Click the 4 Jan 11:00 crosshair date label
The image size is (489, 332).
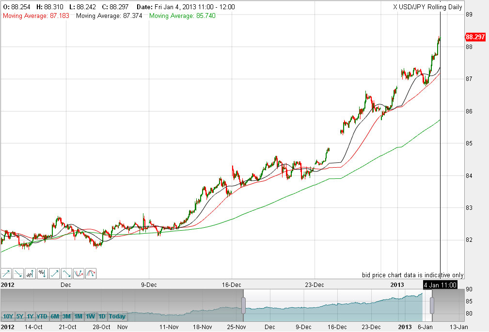coord(440,285)
